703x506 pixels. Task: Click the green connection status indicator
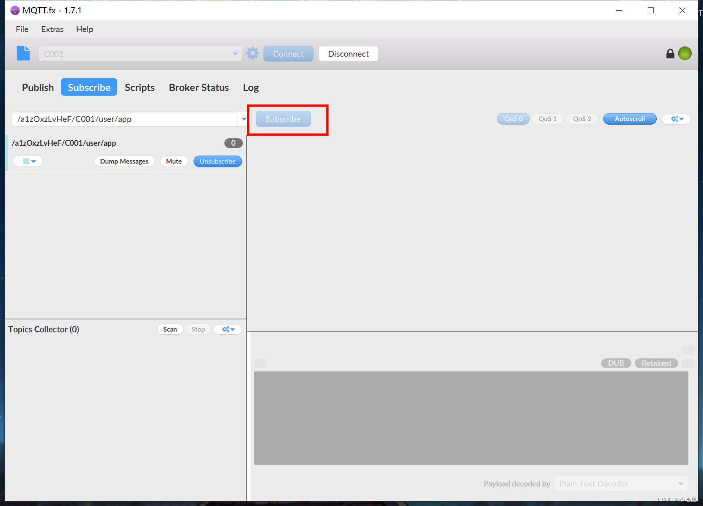(685, 53)
